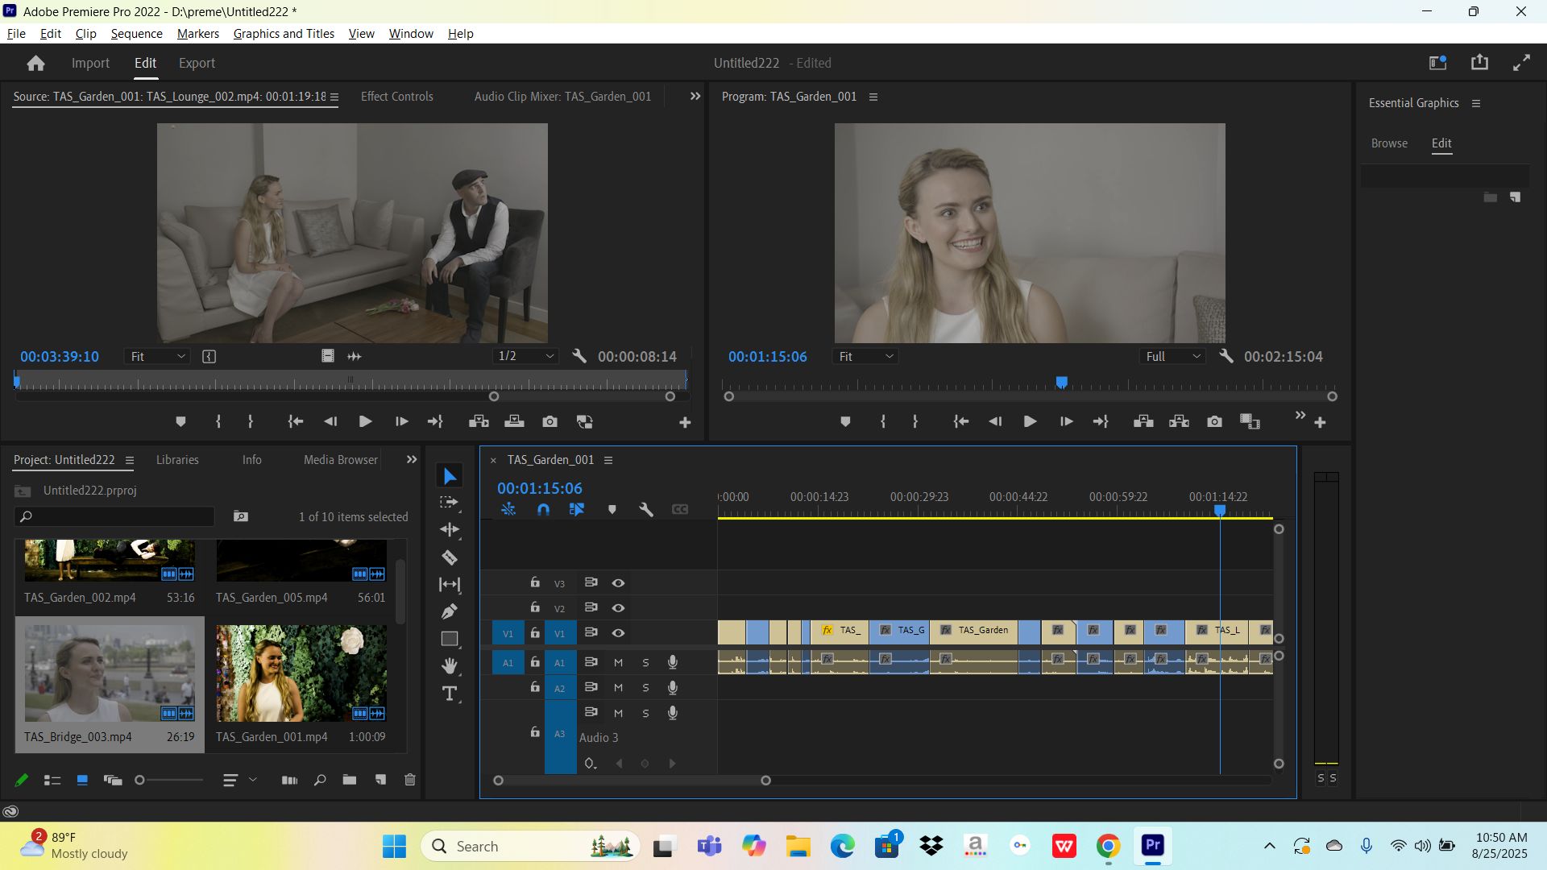Select the Ripple Edit tool
Image resolution: width=1547 pixels, height=870 pixels.
coord(450,529)
